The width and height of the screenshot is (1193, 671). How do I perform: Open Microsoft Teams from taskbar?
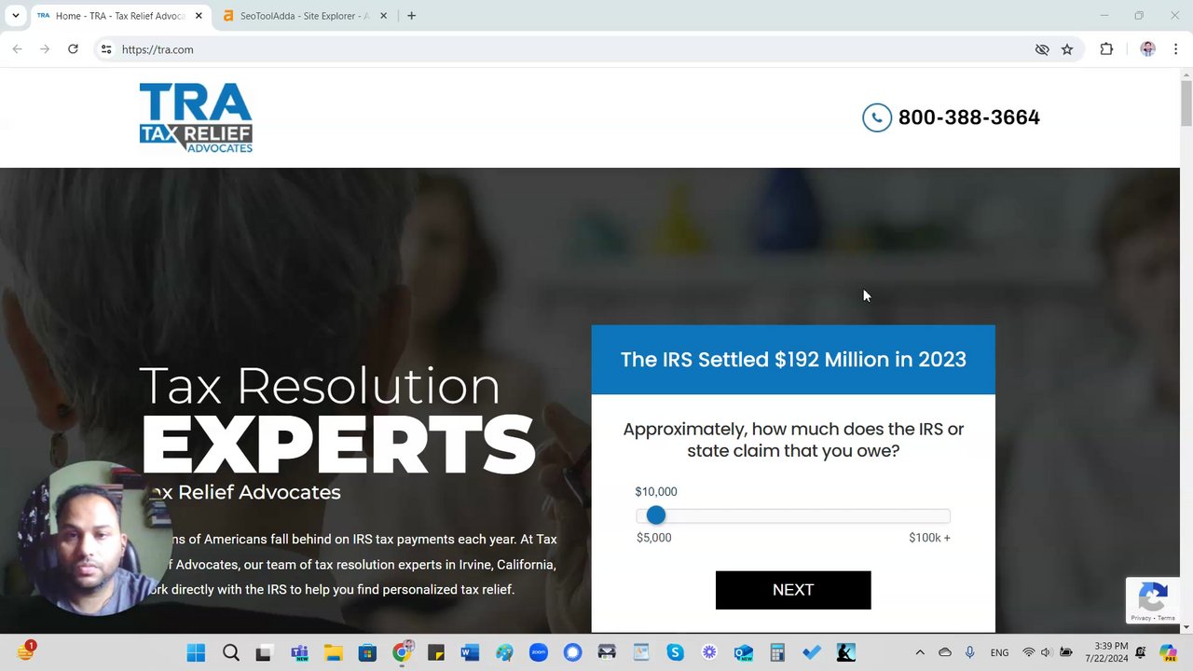pyautogui.click(x=299, y=652)
